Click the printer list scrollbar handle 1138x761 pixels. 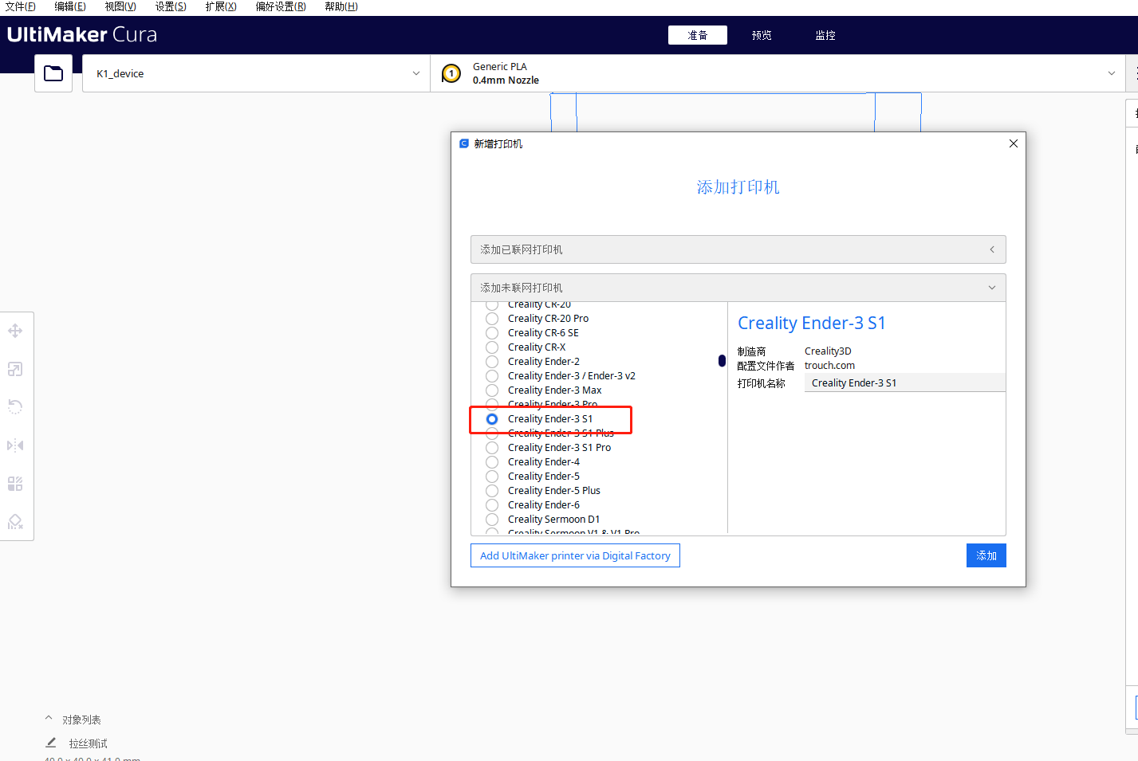point(722,361)
